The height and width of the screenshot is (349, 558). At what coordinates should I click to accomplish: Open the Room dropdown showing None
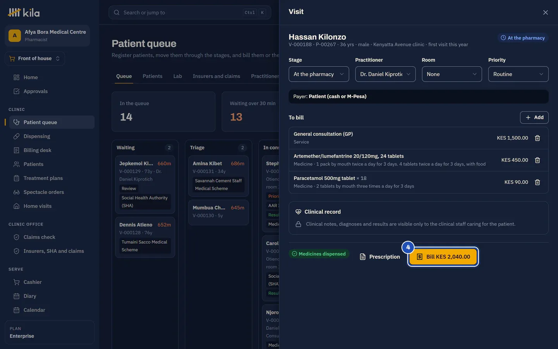(452, 74)
